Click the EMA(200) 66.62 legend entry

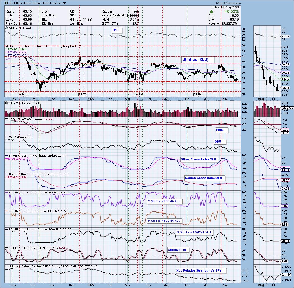[x=17, y=55]
